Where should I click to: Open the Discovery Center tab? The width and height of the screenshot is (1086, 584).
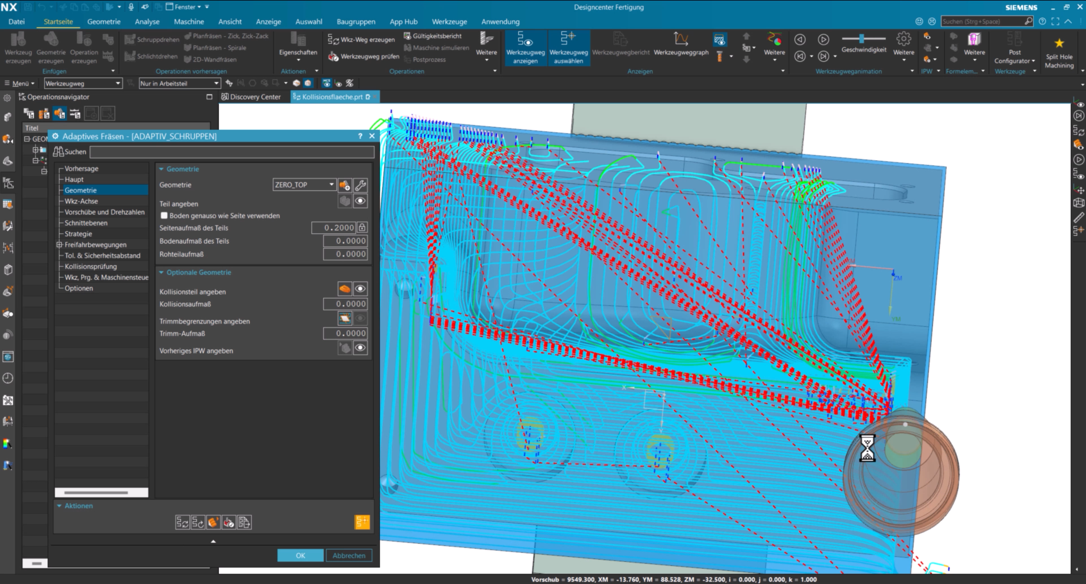[251, 97]
